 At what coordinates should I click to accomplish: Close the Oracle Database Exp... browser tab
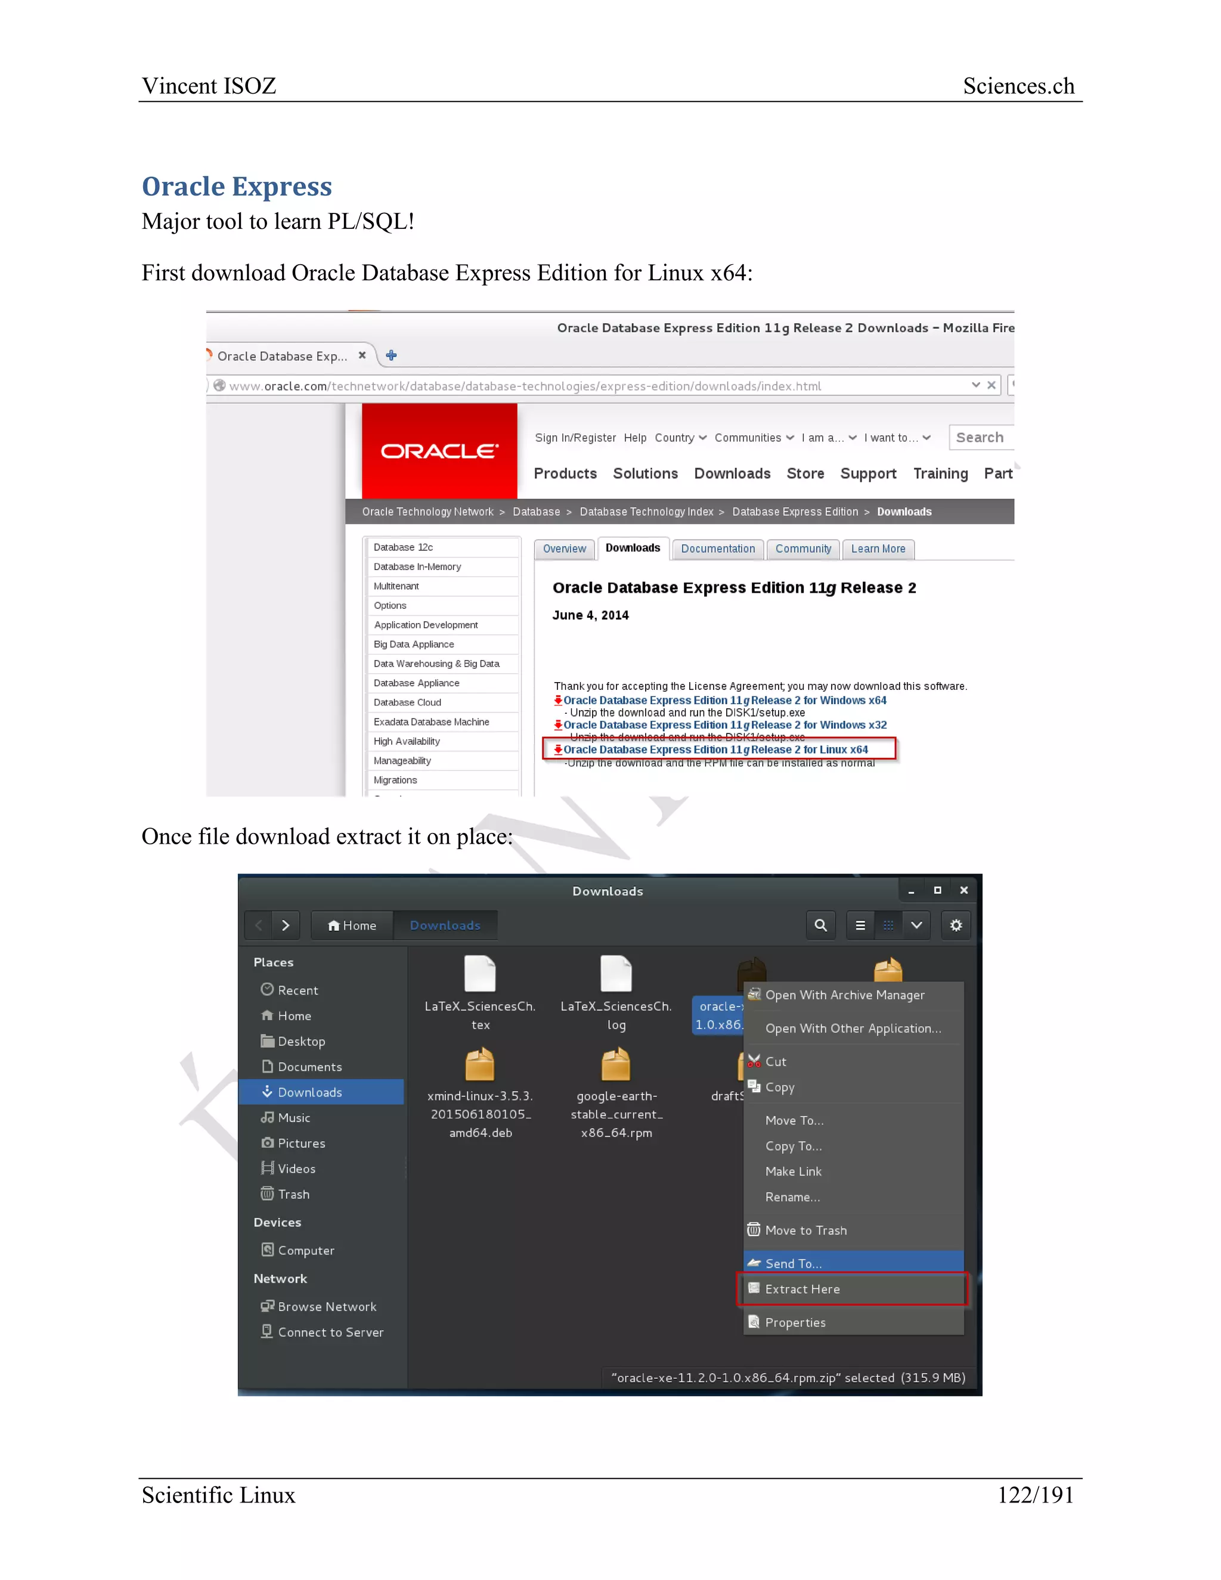(x=362, y=355)
